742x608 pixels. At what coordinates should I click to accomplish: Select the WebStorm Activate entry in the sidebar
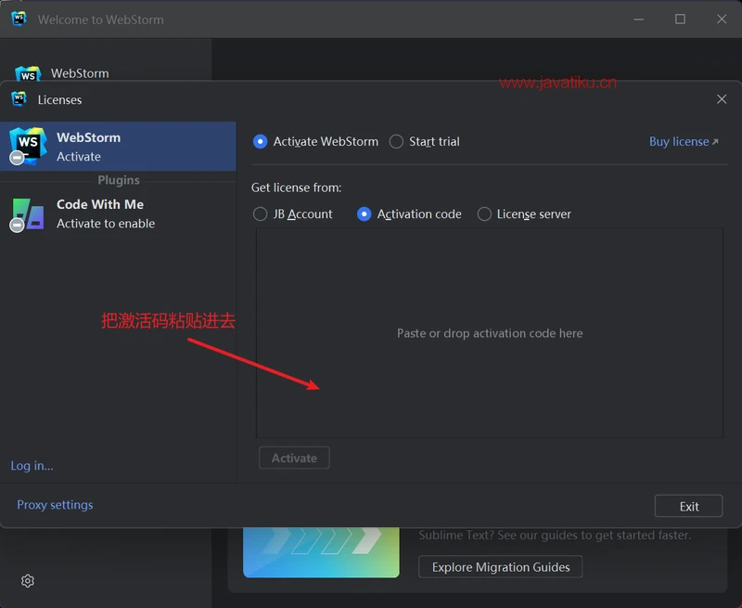point(119,146)
